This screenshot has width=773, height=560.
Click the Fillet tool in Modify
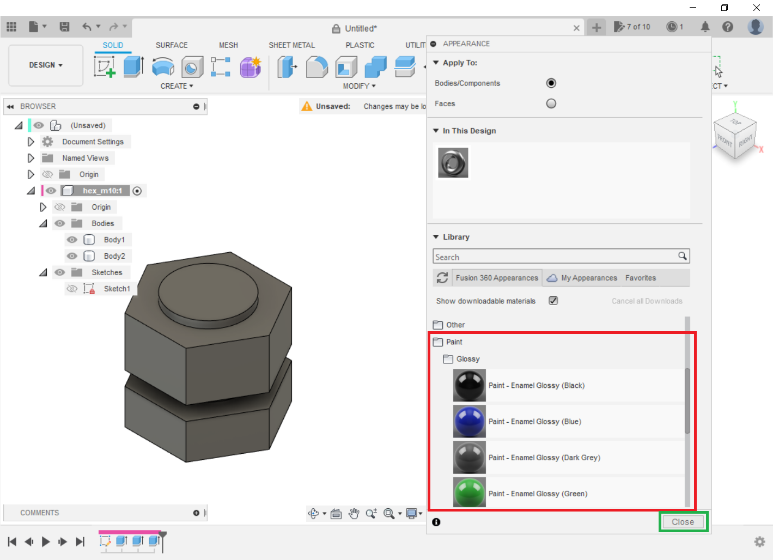point(316,67)
